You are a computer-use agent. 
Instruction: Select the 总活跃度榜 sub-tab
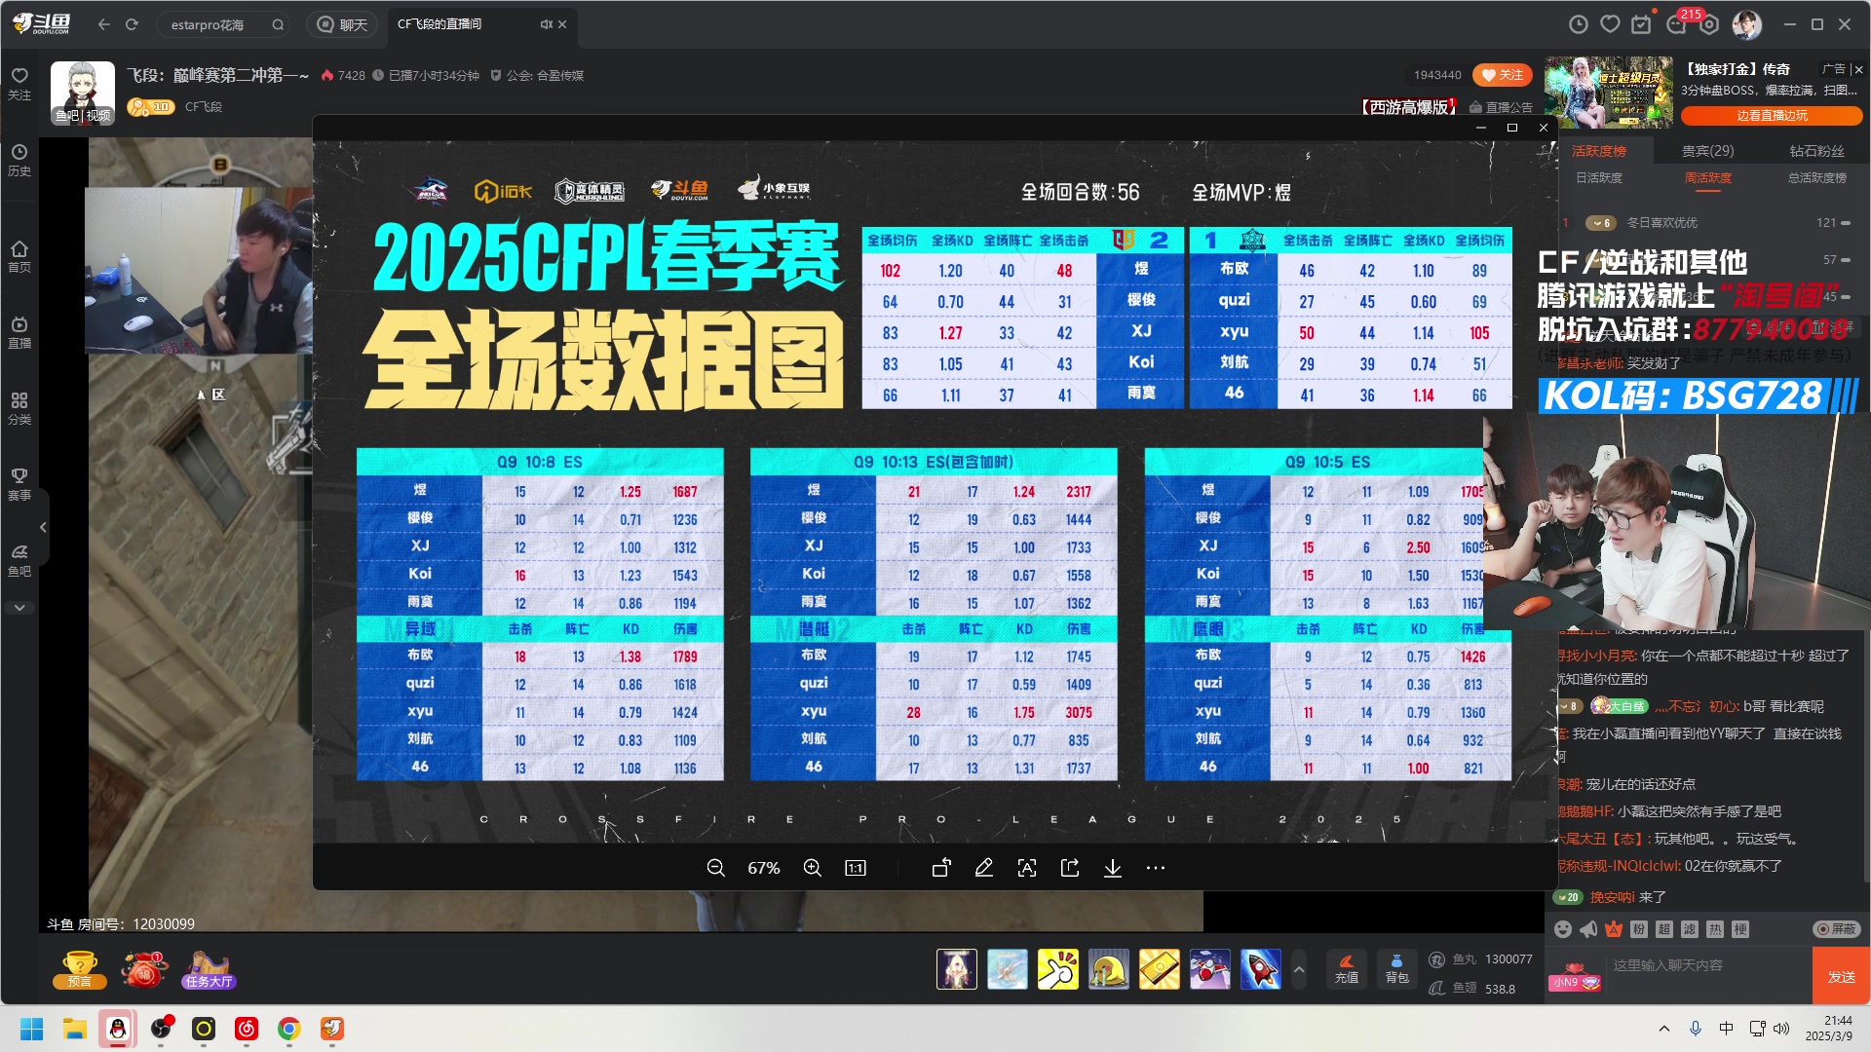pyautogui.click(x=1816, y=177)
